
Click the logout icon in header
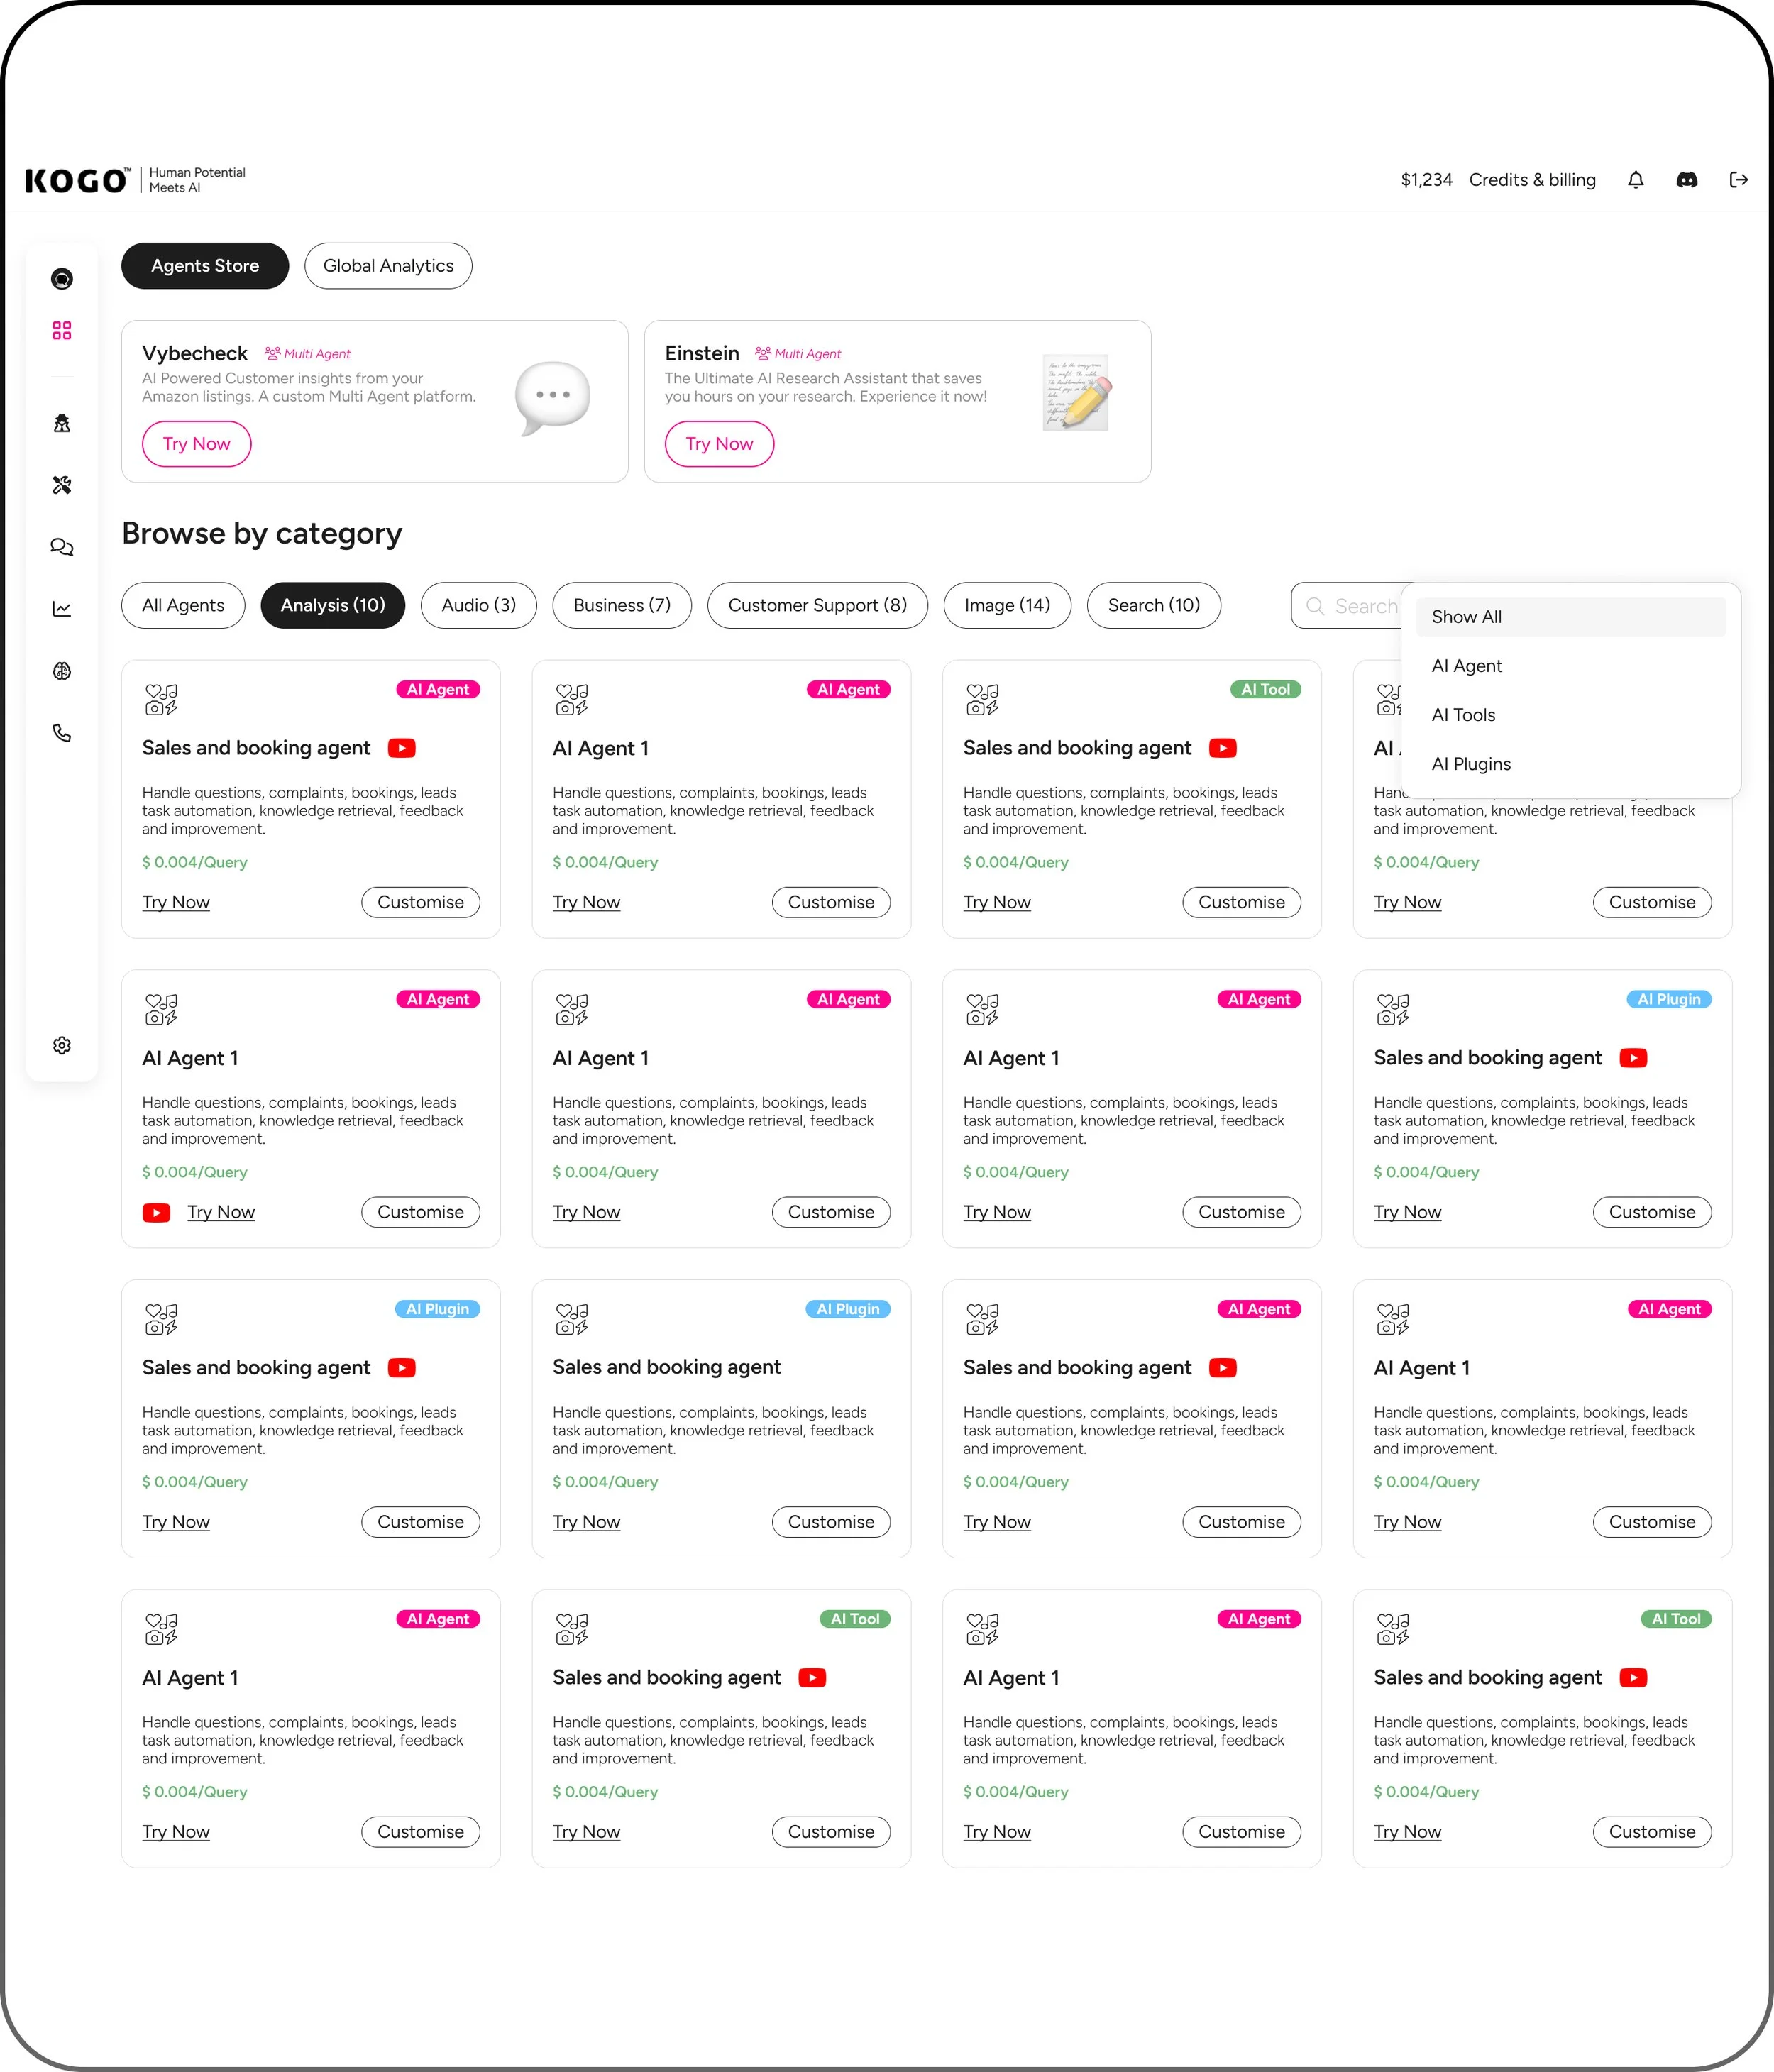[x=1738, y=180]
